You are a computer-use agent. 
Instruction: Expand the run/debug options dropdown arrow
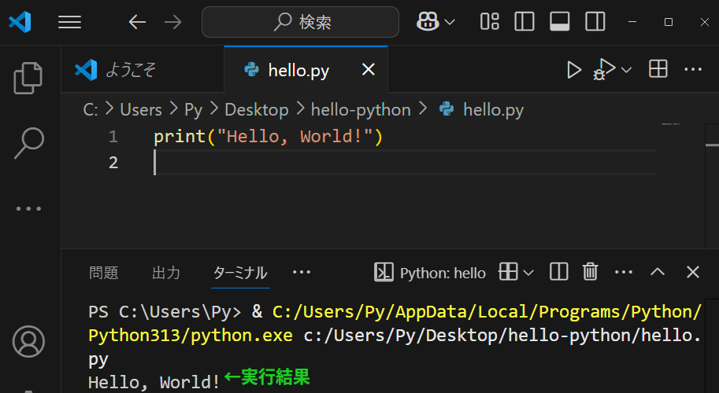[x=627, y=70]
